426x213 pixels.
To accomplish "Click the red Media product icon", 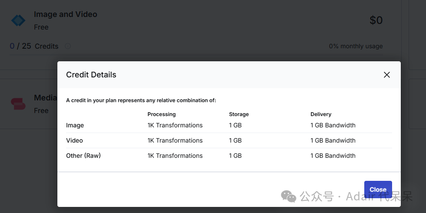I will (x=18, y=103).
